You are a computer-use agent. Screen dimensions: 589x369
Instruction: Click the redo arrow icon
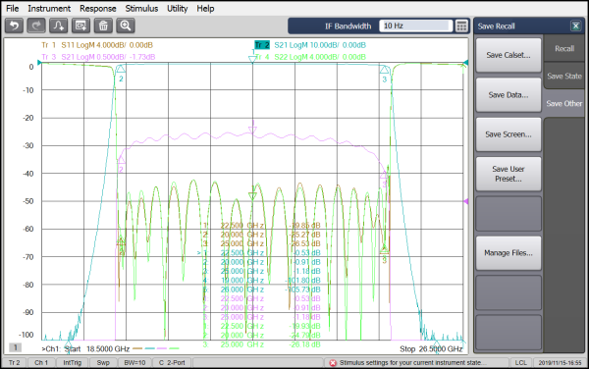pos(36,26)
